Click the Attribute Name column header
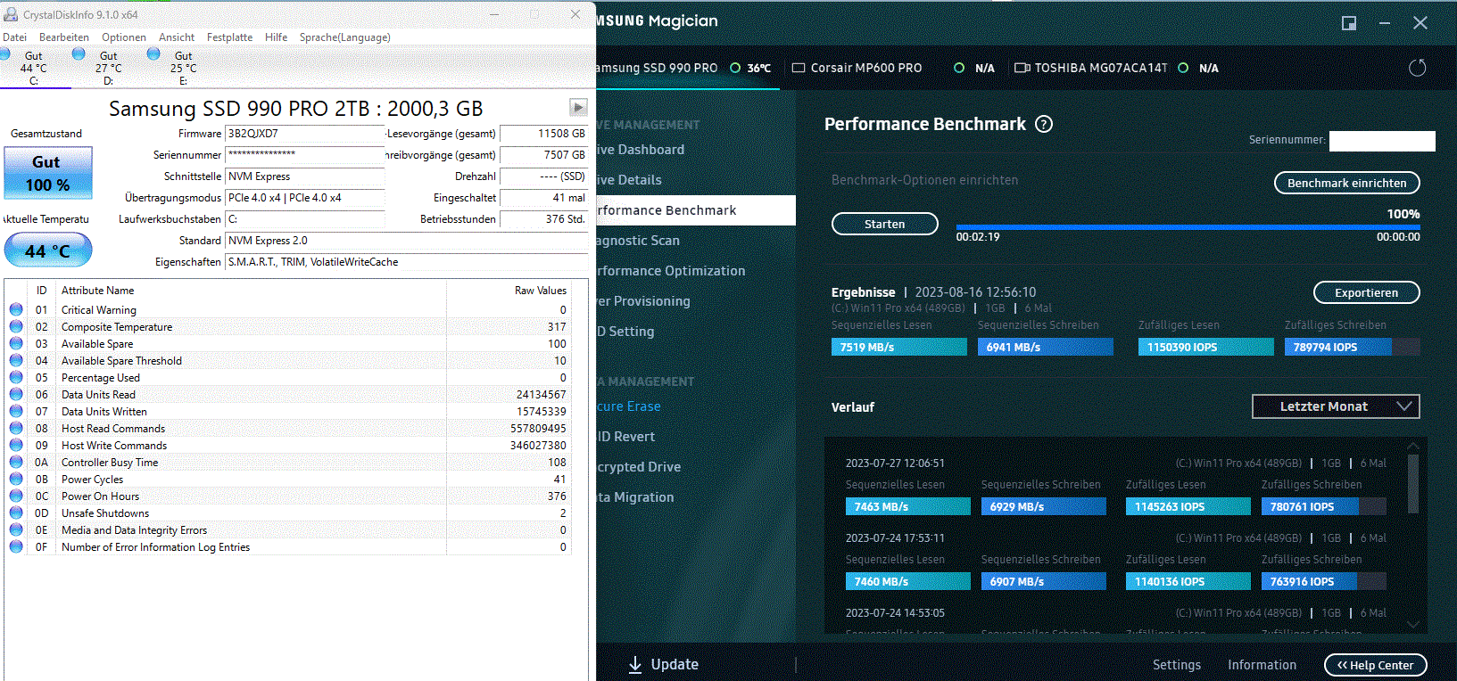1457x681 pixels. tap(97, 291)
